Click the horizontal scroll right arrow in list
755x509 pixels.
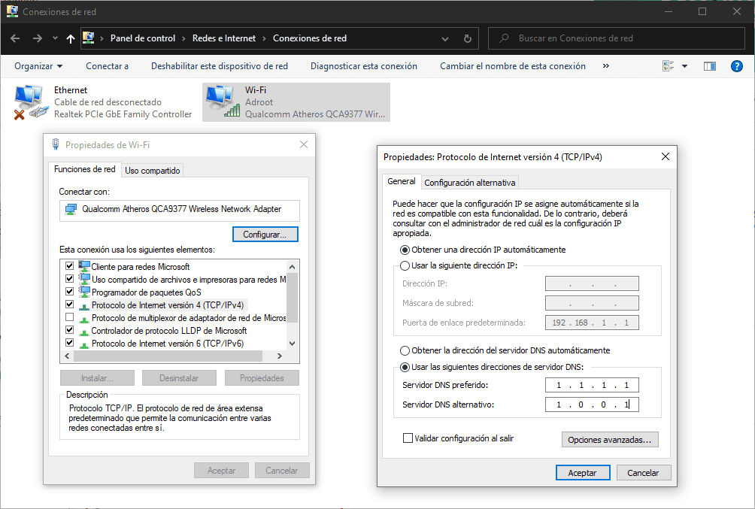pyautogui.click(x=279, y=356)
